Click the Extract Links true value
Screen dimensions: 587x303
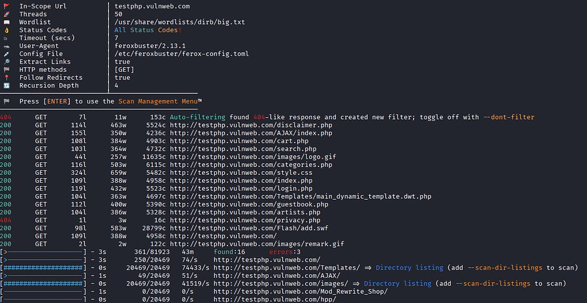pos(122,62)
